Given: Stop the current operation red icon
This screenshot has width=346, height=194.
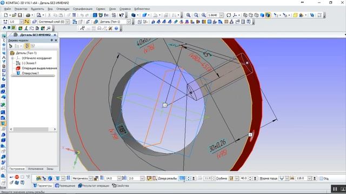Looking at the screenshot, I should (x=17, y=177).
